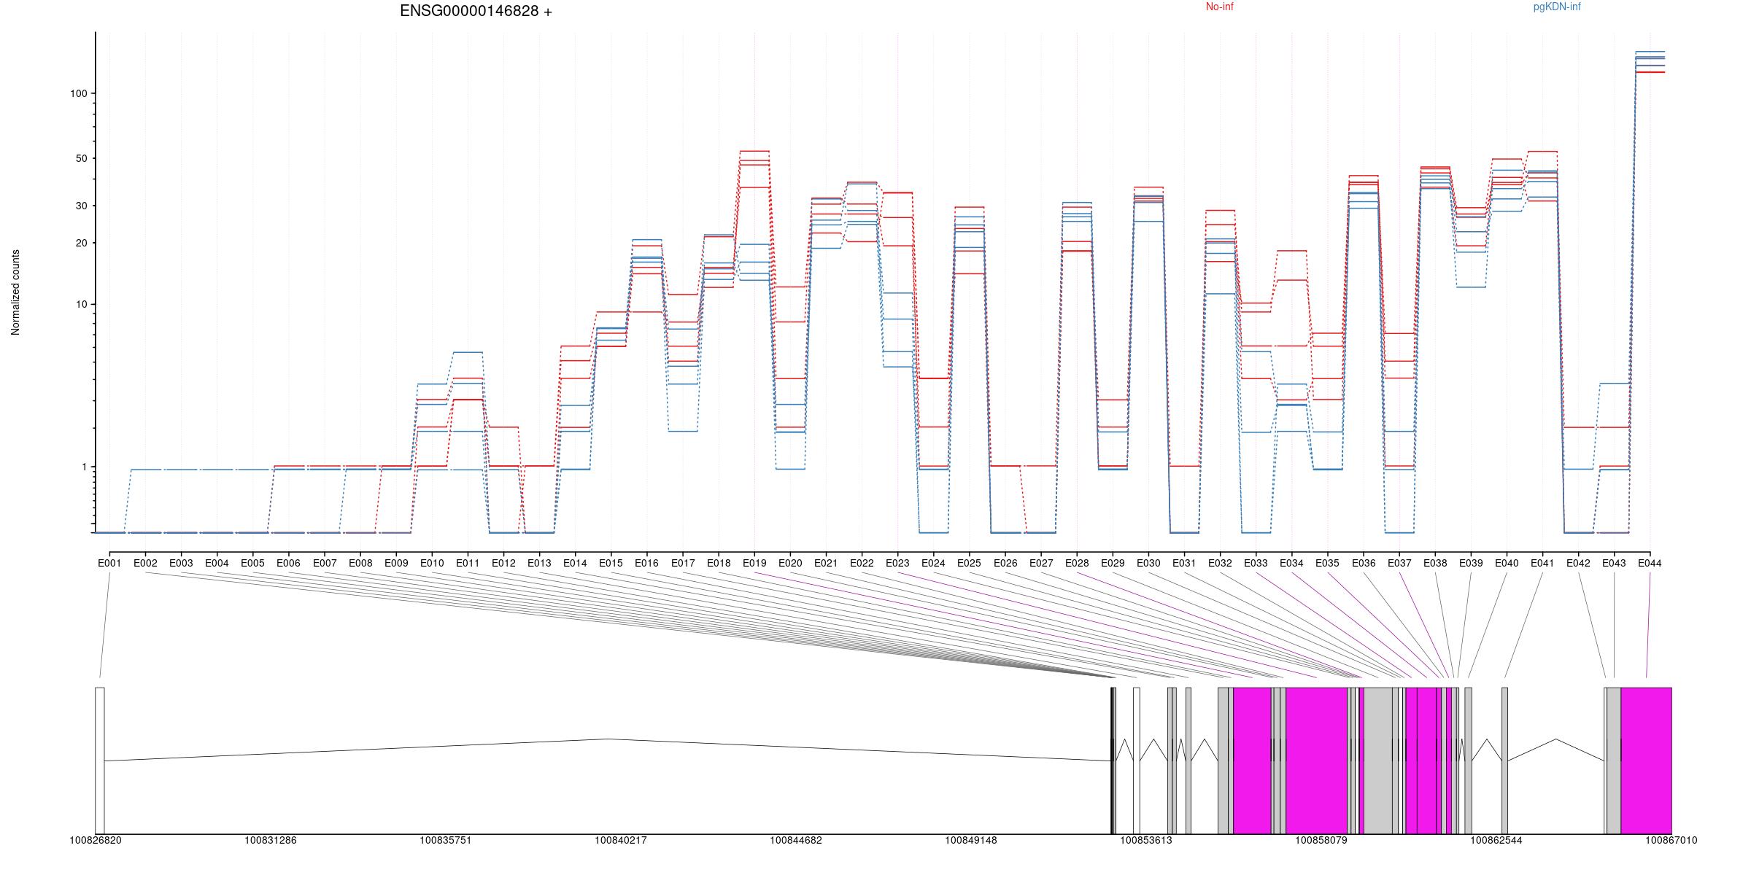Viewport: 1751px width, 875px height.
Task: Click the Normalized counts y-axis label
Action: 15,292
